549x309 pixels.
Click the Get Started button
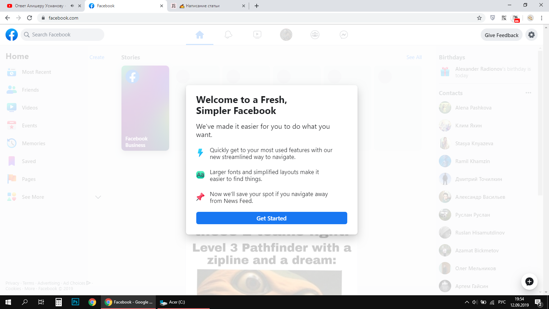click(272, 218)
